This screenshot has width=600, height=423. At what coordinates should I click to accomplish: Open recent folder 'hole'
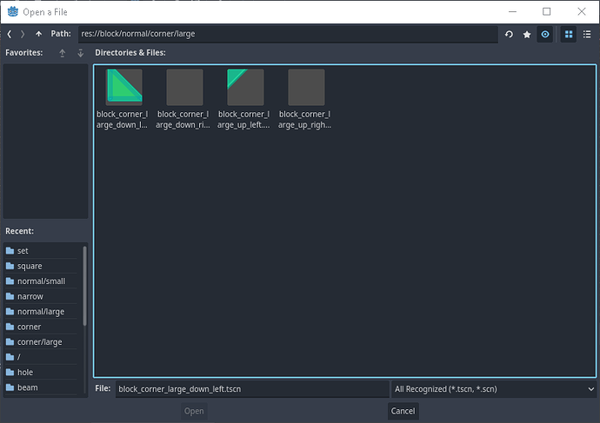pyautogui.click(x=42, y=372)
